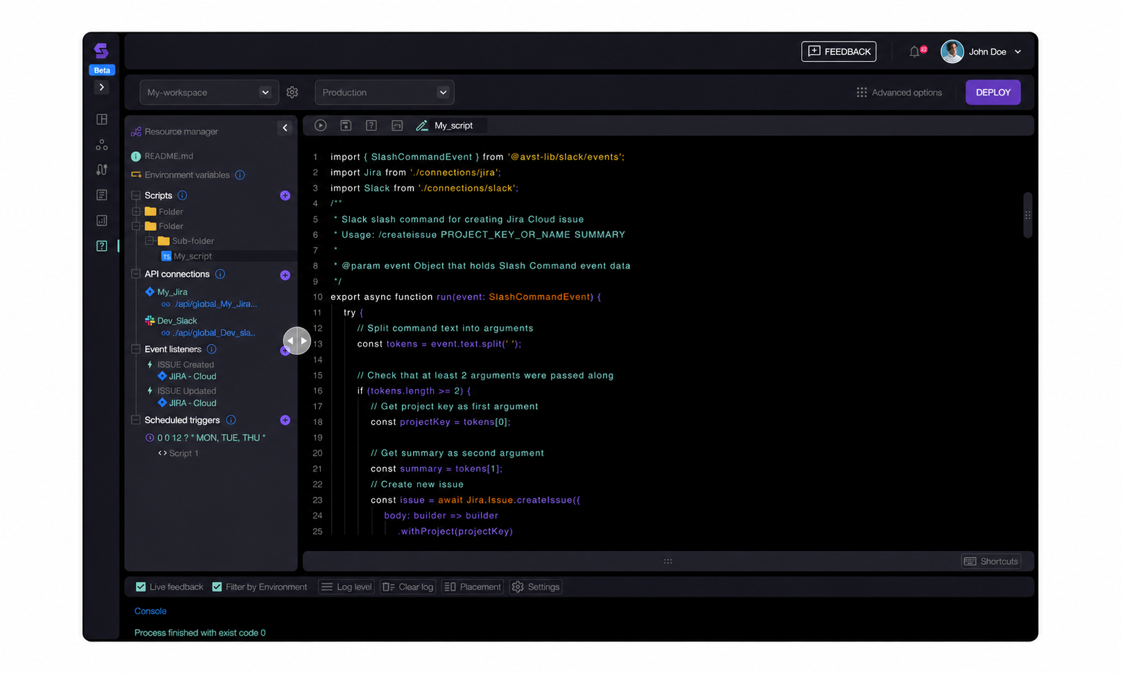The width and height of the screenshot is (1122, 673).
Task: Open editor help question icon
Action: tap(371, 125)
